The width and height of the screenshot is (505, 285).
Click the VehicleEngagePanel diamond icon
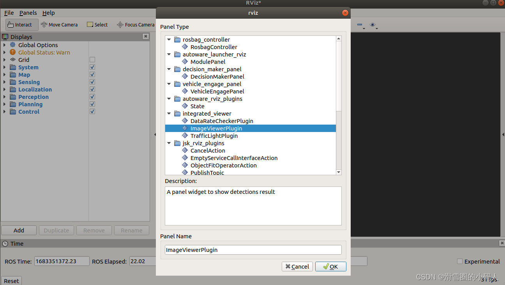coord(185,91)
